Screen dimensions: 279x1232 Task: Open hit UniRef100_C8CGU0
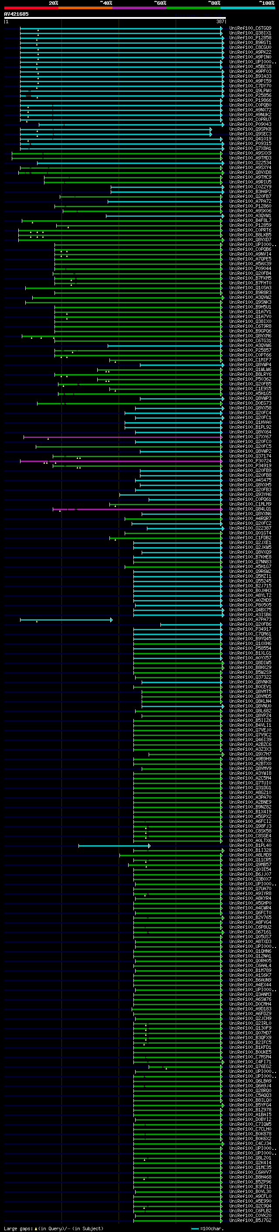pyautogui.click(x=250, y=47)
